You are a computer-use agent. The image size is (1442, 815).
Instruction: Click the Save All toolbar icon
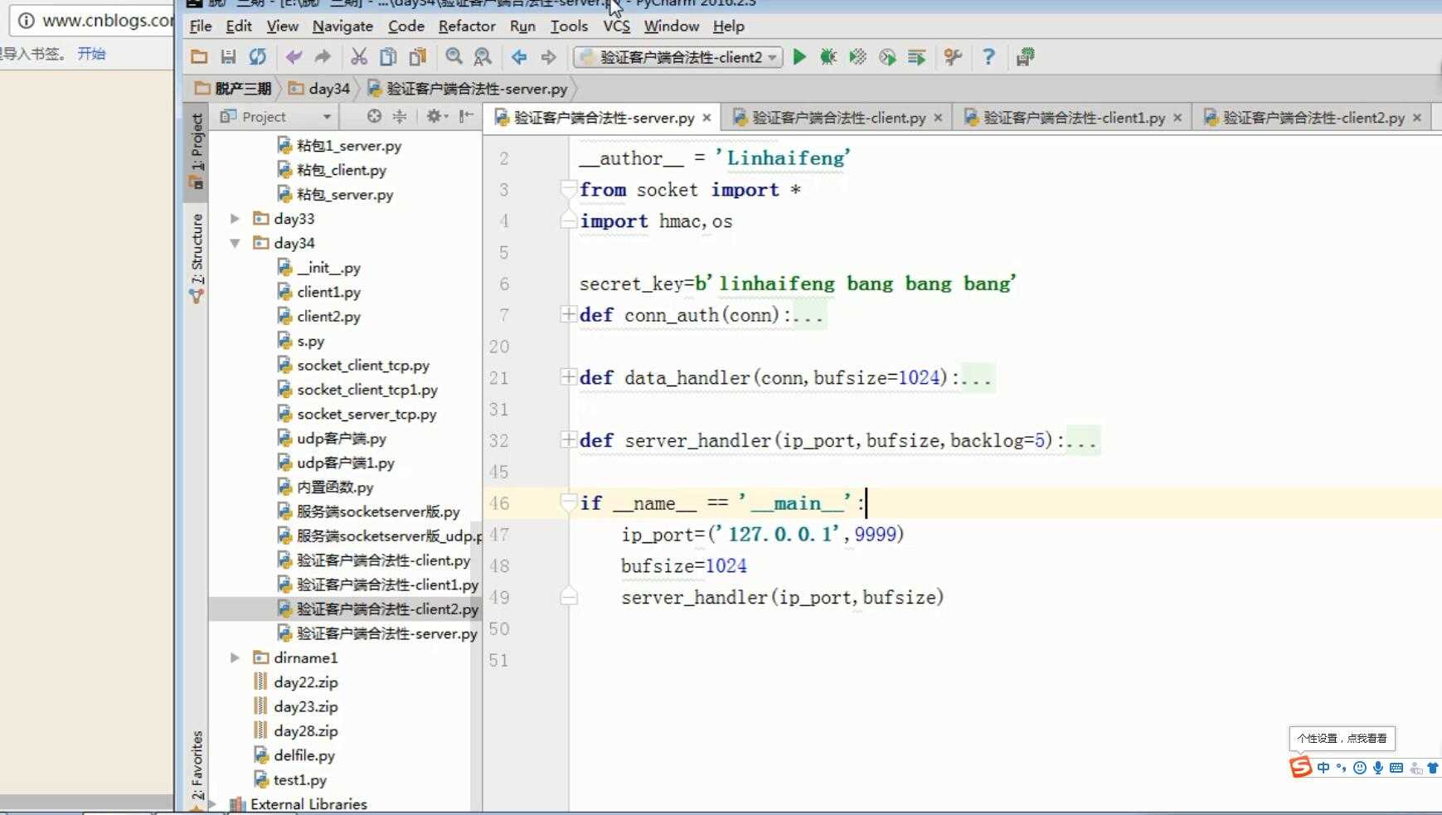coord(228,57)
